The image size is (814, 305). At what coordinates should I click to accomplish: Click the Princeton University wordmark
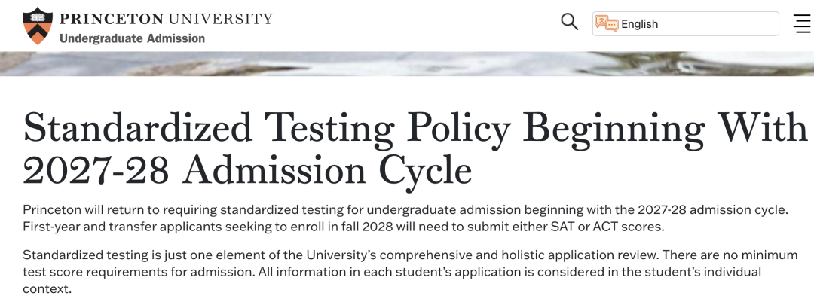pos(166,18)
